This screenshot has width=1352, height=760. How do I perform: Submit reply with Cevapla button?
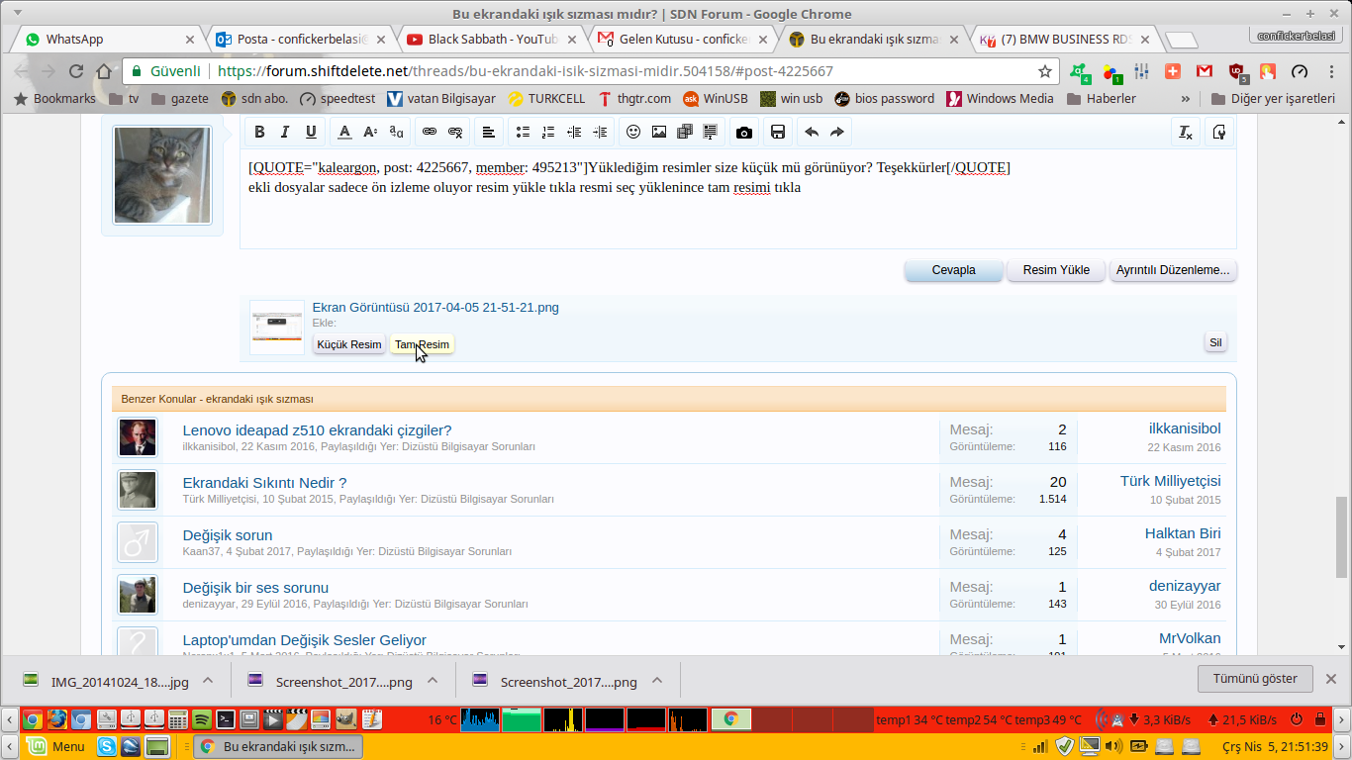954,270
